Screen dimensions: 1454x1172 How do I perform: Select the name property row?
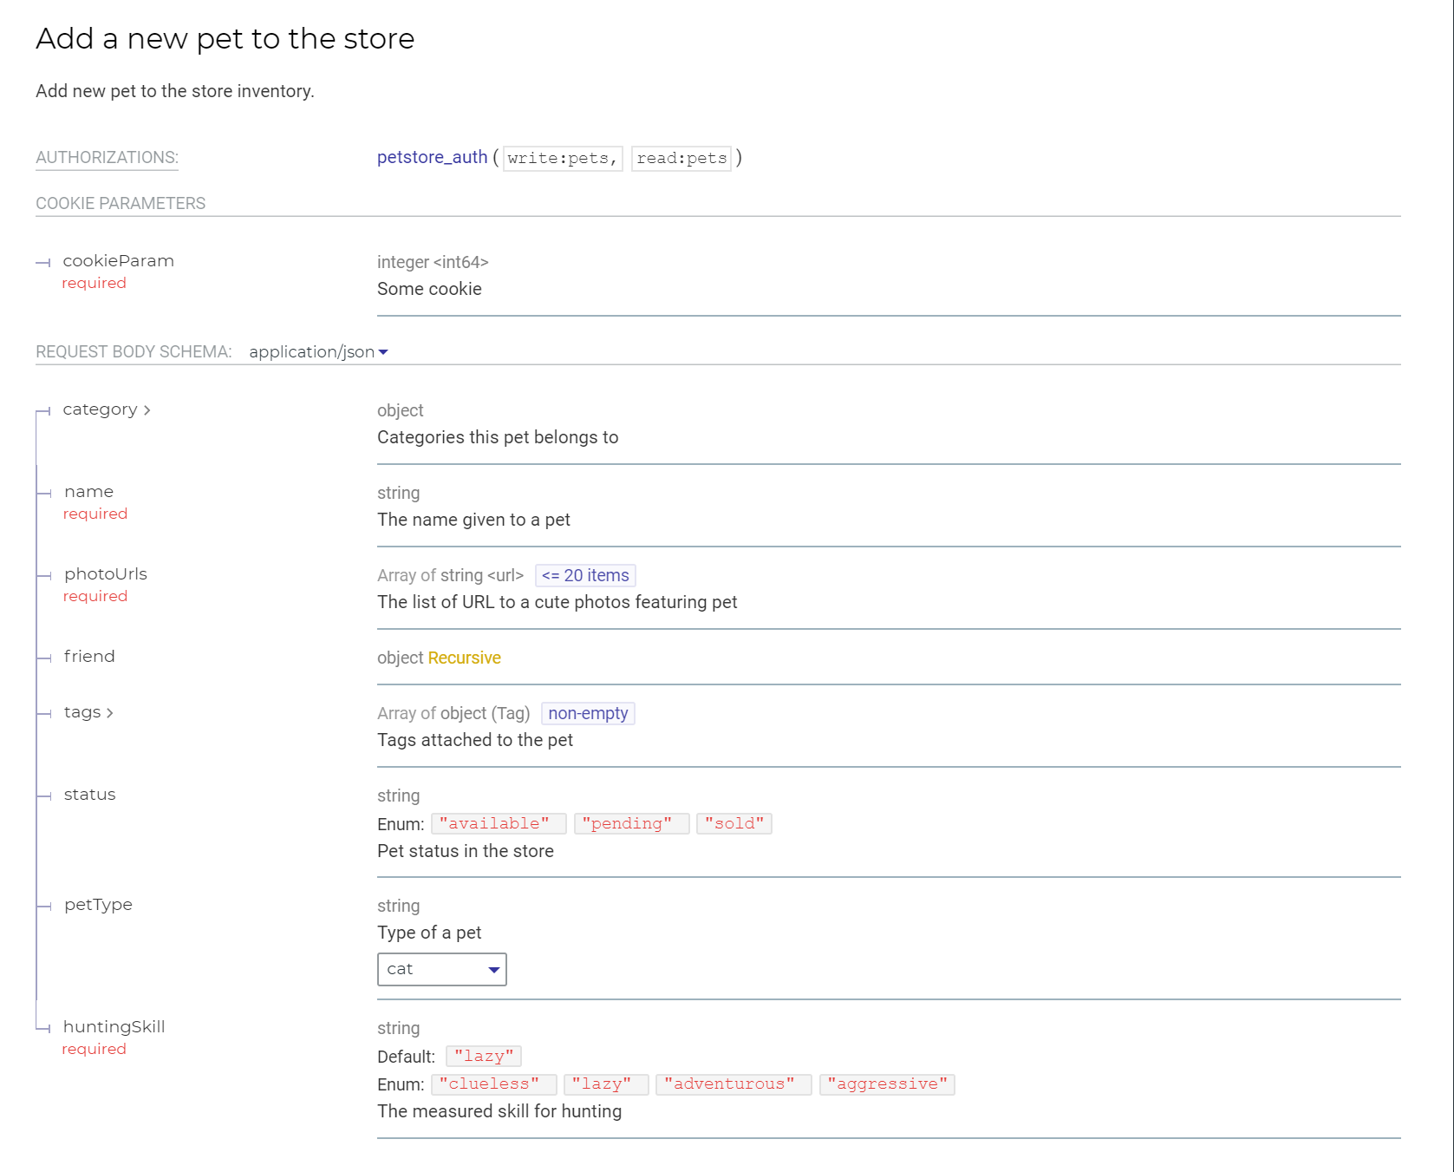(x=718, y=506)
